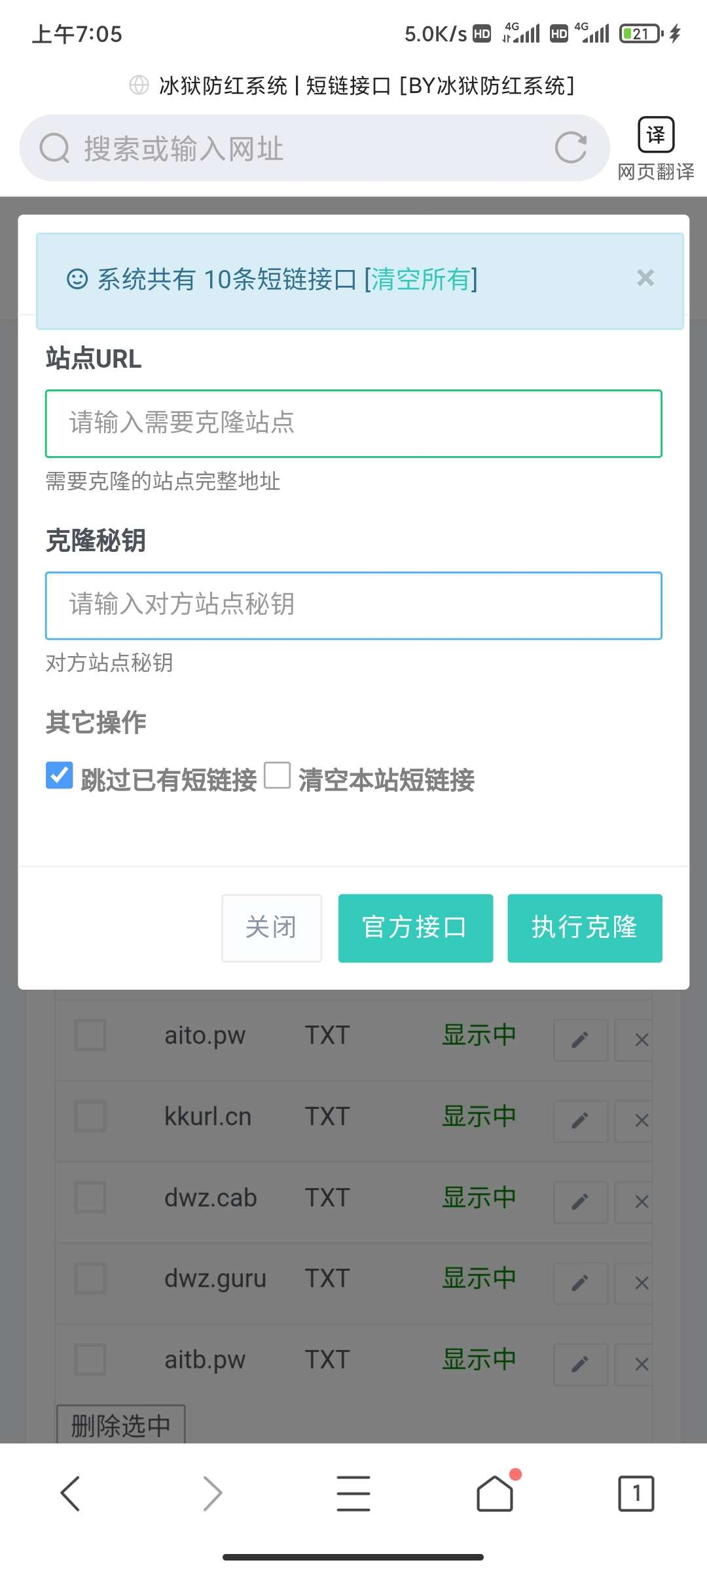Viewport: 707px width, 1573px height.
Task: Open the browser menu from bottom bar
Action: [353, 1493]
